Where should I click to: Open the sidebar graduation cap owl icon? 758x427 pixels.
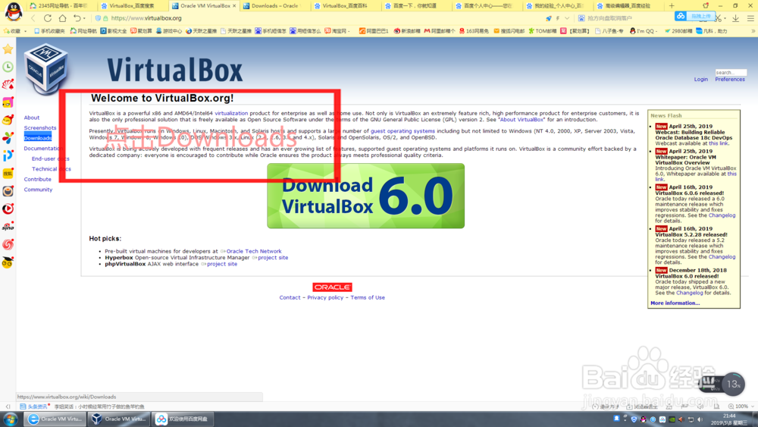[x=8, y=262]
